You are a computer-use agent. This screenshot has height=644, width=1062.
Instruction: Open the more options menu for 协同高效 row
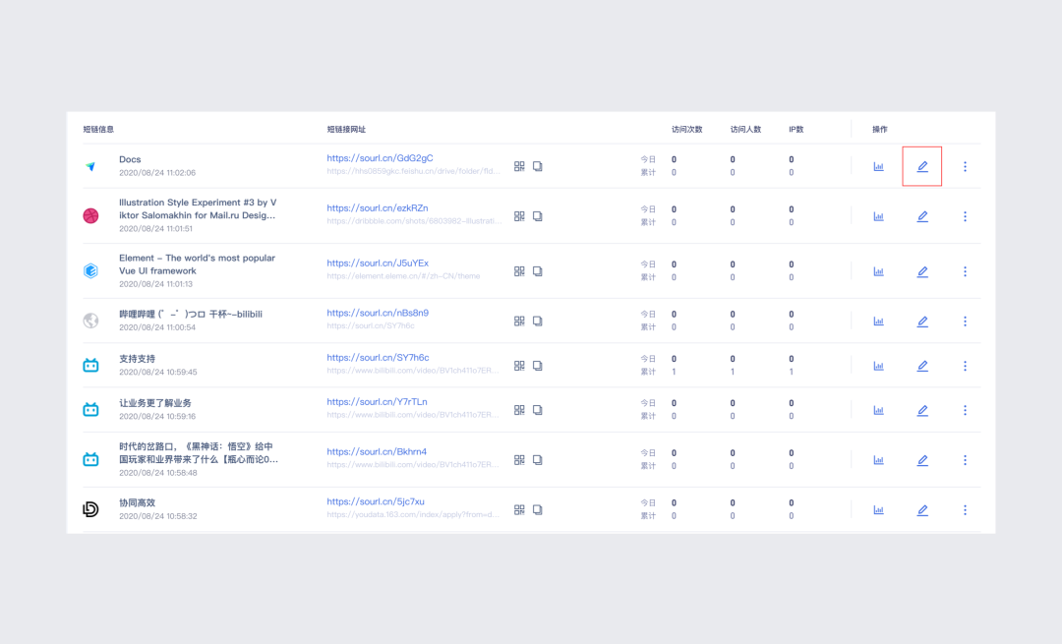tap(965, 510)
